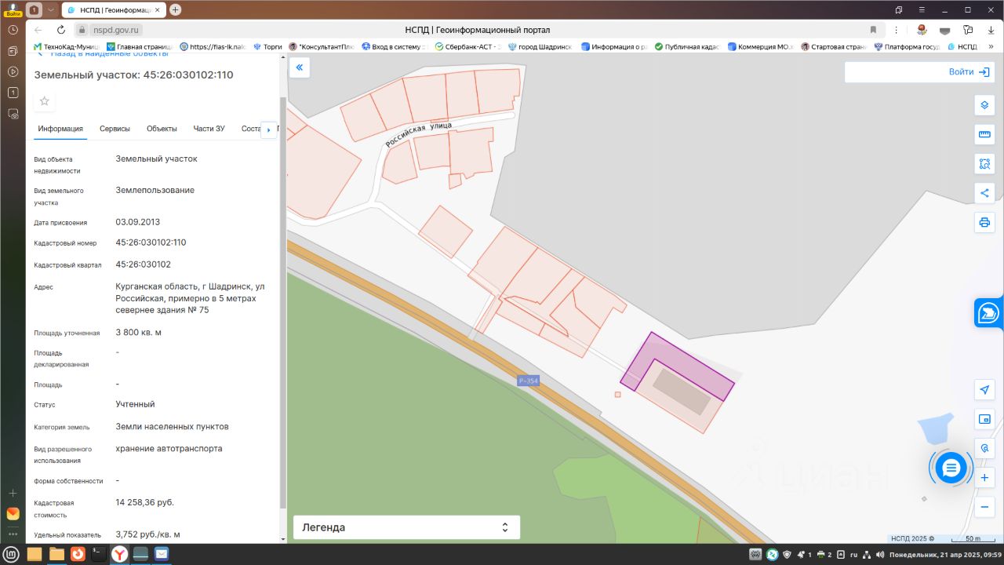The width and height of the screenshot is (1004, 565).
Task: Click the Войти login button
Action: 969,71
